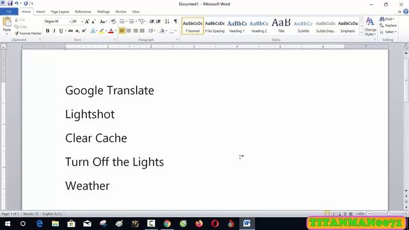
Task: Open the Change Styles menu
Action: click(370, 27)
